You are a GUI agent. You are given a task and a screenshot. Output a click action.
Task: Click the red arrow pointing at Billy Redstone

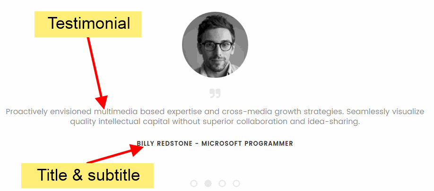point(115,154)
